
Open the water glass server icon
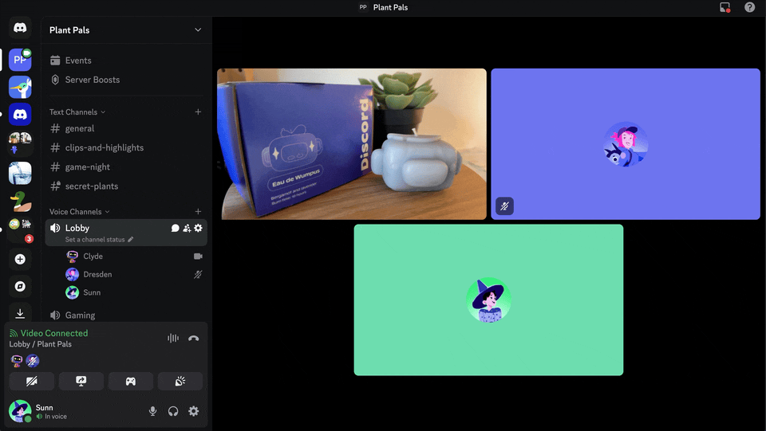[20, 173]
